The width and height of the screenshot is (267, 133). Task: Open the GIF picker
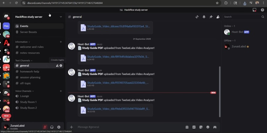coord(194,127)
